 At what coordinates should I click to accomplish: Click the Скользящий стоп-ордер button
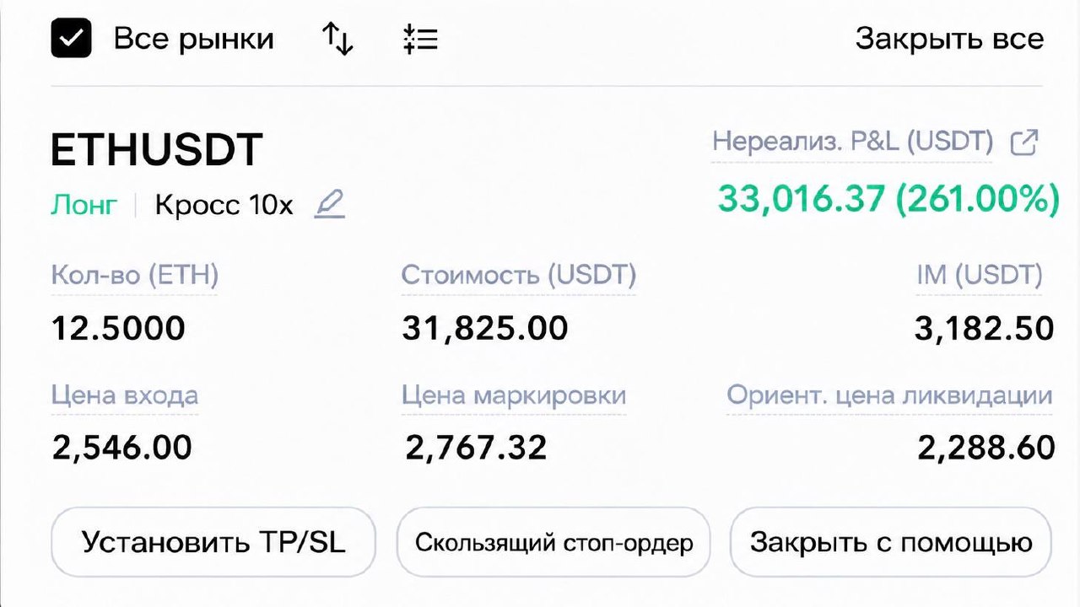[x=553, y=541]
